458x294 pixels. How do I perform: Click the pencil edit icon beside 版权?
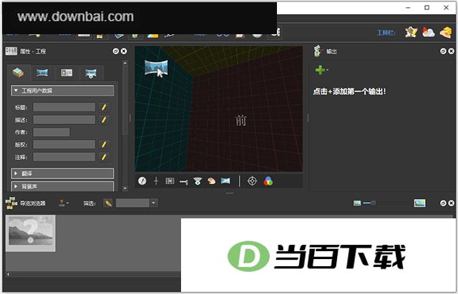(x=104, y=144)
